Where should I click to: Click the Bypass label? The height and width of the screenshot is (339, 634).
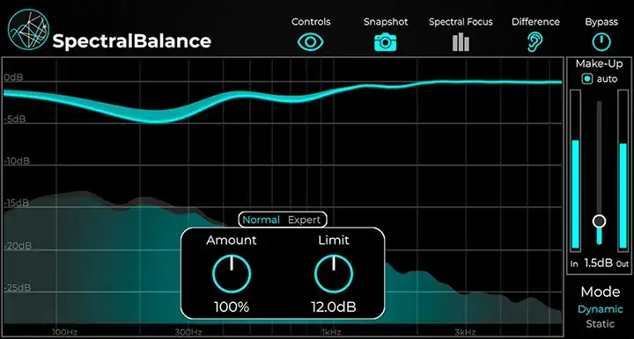tap(601, 22)
